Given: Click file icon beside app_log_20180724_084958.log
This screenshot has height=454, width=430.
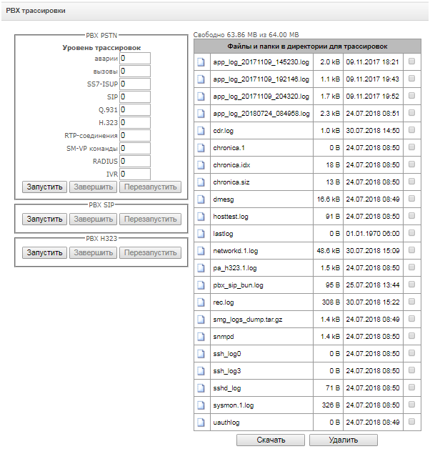Looking at the screenshot, I should (x=201, y=114).
